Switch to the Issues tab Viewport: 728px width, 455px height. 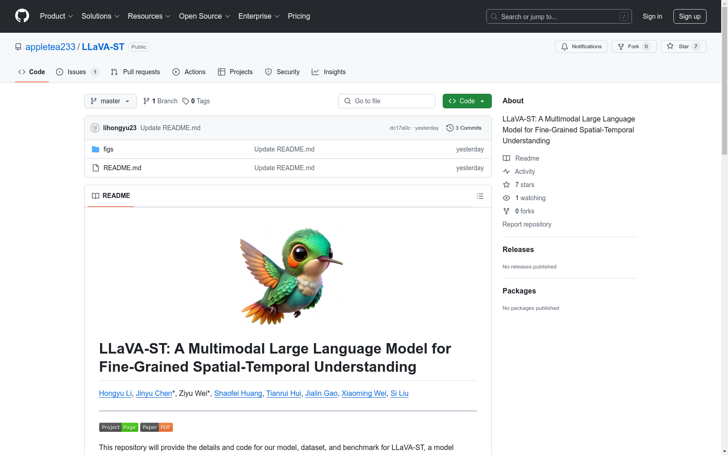(77, 72)
